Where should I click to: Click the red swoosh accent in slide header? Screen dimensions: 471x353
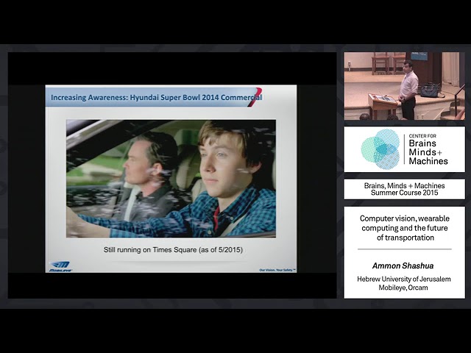pyautogui.click(x=255, y=97)
